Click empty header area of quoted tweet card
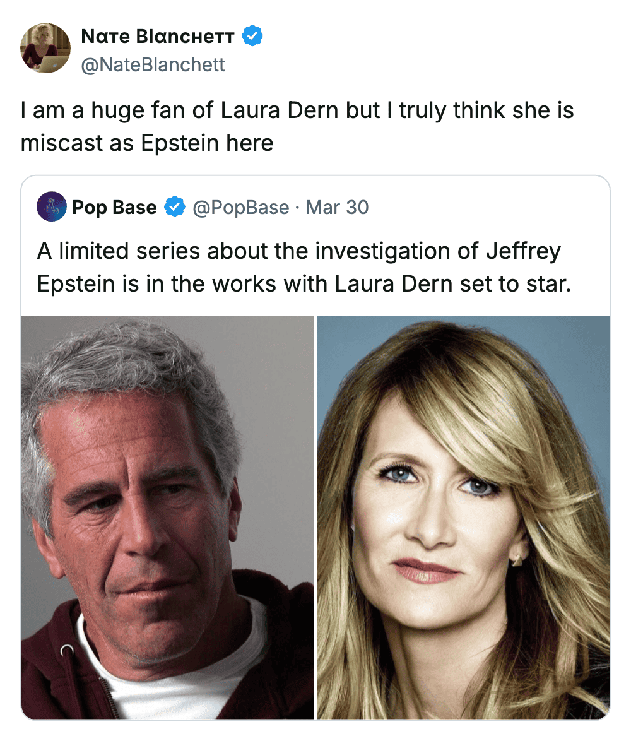Viewport: 631px width, 741px height. pos(492,207)
